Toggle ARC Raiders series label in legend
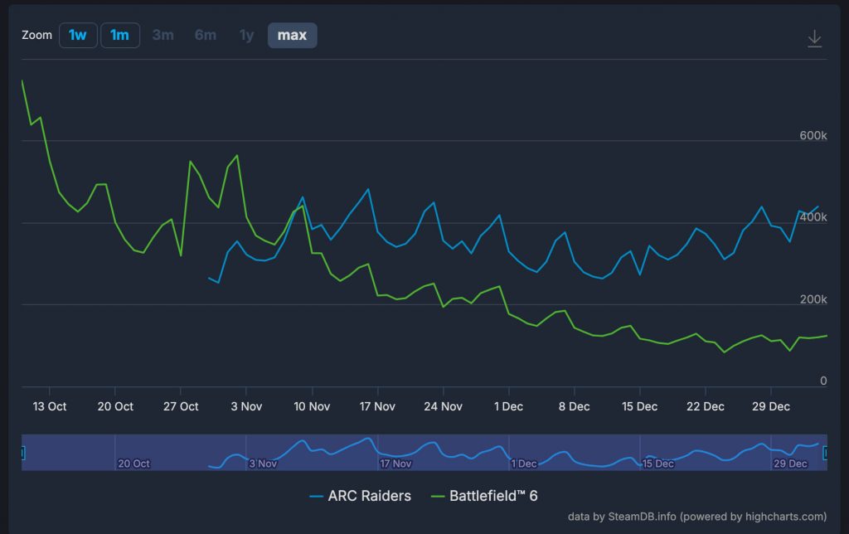 point(369,496)
